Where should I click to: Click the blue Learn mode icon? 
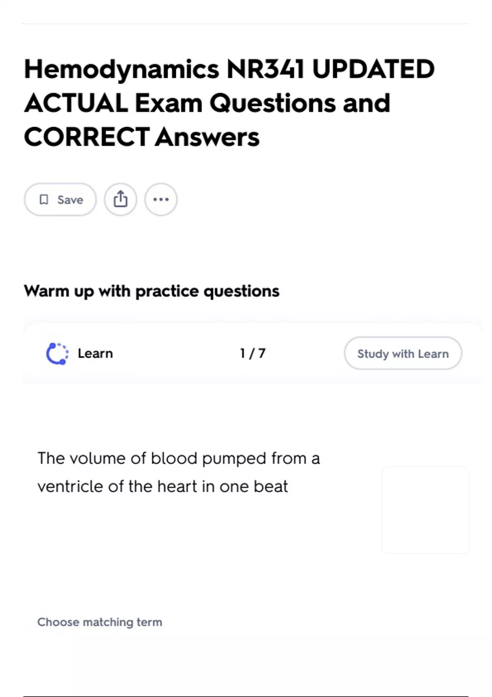[x=57, y=353]
